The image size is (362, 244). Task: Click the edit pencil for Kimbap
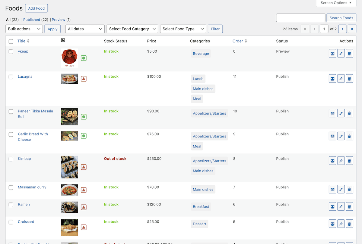[x=341, y=161]
